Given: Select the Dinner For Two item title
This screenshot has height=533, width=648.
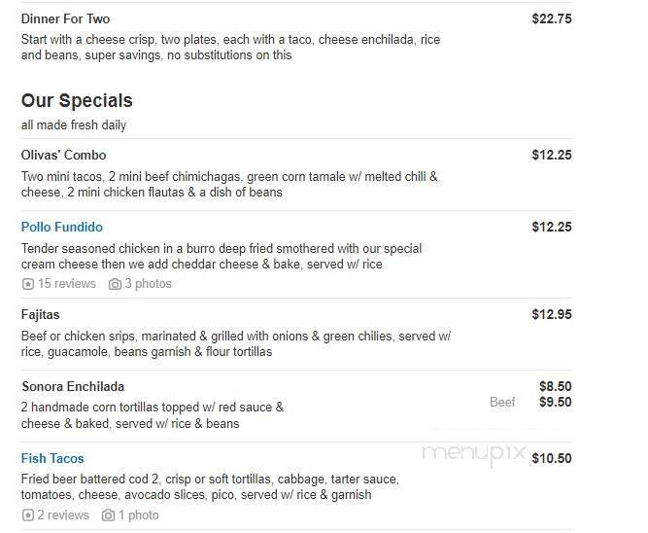Looking at the screenshot, I should (x=65, y=18).
